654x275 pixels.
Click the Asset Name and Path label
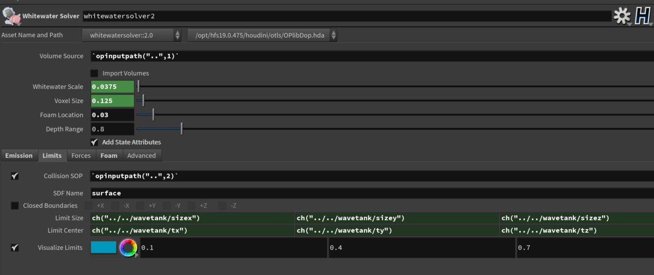32,35
